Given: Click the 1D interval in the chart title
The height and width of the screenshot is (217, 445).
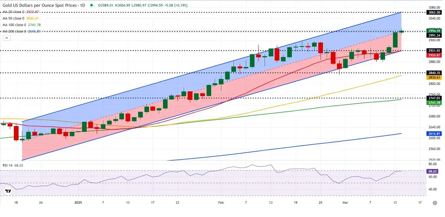Looking at the screenshot, I should pyautogui.click(x=82, y=6).
